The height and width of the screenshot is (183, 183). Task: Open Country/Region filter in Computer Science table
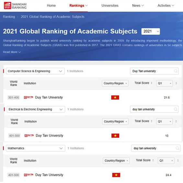click(x=115, y=83)
